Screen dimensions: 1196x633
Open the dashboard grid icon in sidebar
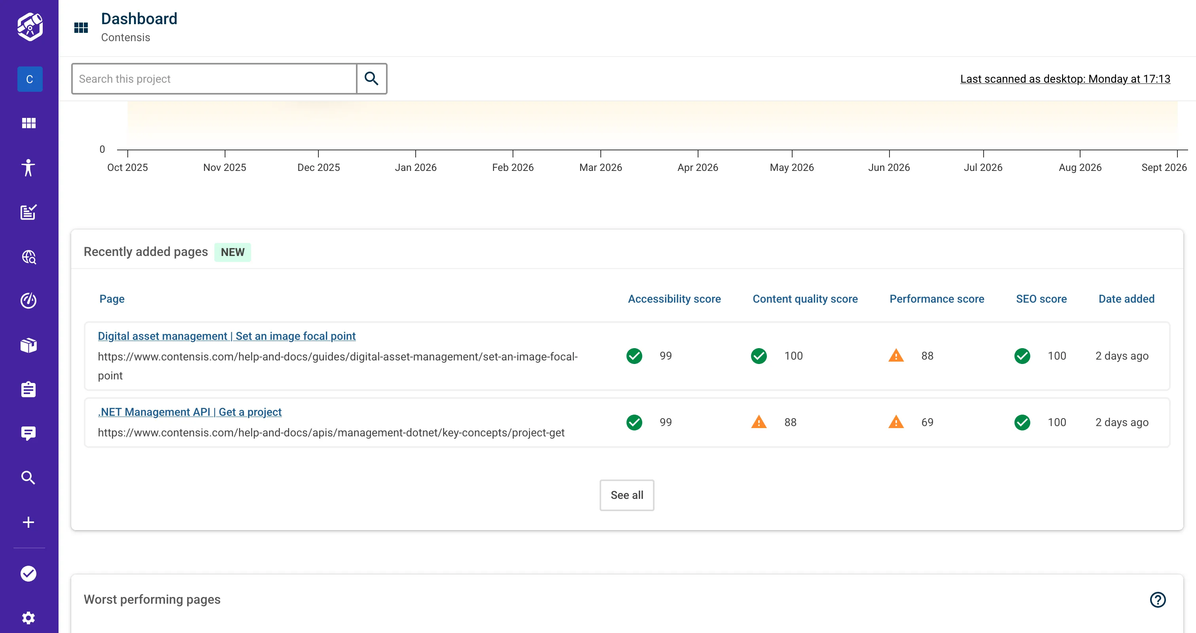tap(29, 123)
